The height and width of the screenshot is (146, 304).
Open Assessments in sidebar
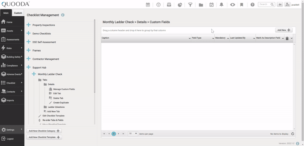tap(12, 39)
